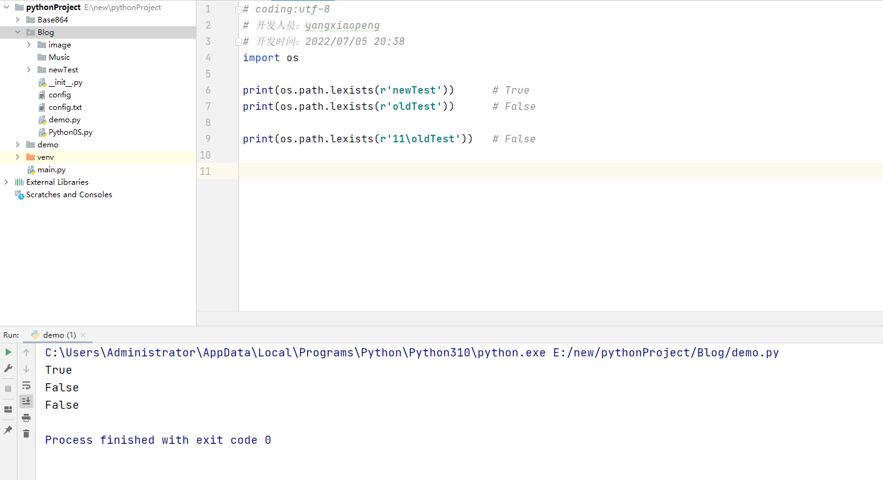Close the demo (1) run tab

tap(84, 335)
